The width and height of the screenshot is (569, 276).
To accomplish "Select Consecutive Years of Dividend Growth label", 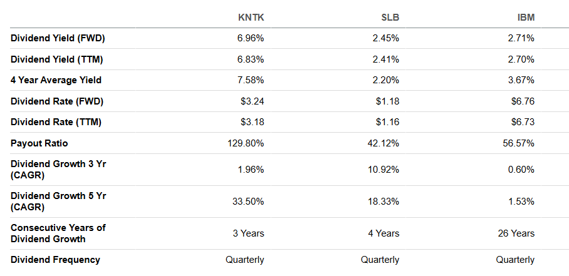I will pyautogui.click(x=58, y=233).
